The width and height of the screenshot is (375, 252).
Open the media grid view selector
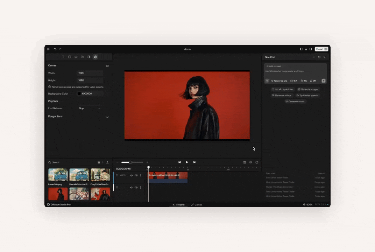pos(100,162)
